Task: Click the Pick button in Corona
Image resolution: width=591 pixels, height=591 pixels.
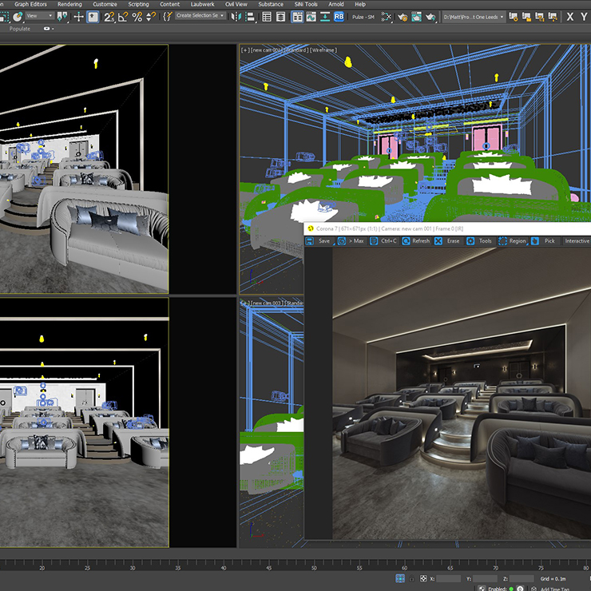Action: (x=543, y=241)
